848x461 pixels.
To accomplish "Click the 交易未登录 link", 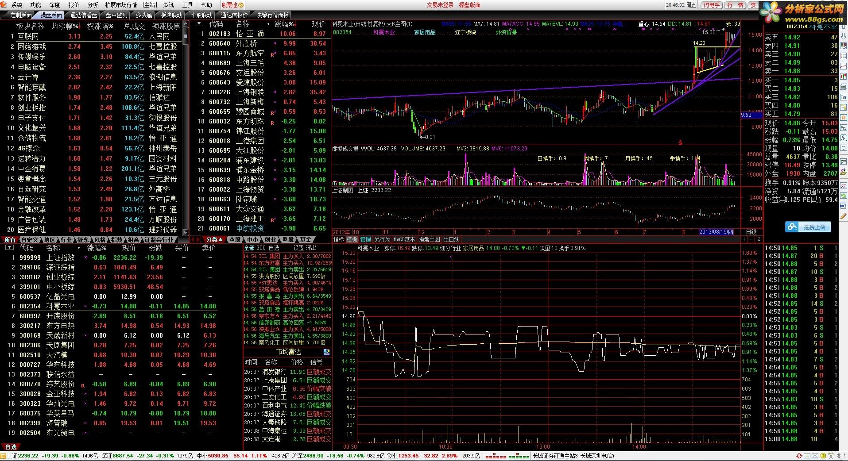I will click(x=440, y=5).
